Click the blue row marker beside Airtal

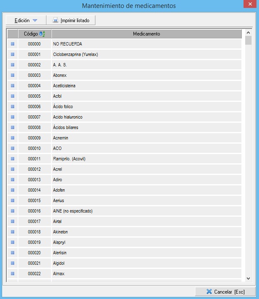click(x=13, y=221)
